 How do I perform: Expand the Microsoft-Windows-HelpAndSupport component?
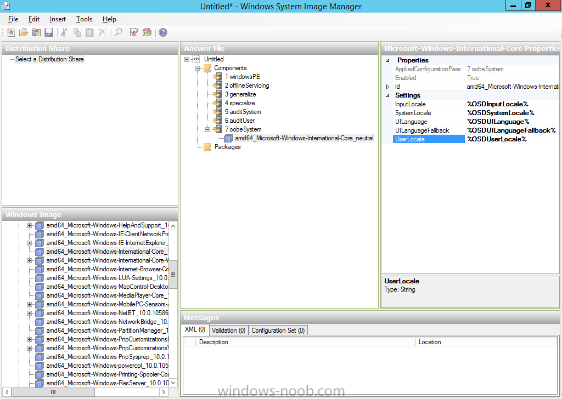point(30,225)
